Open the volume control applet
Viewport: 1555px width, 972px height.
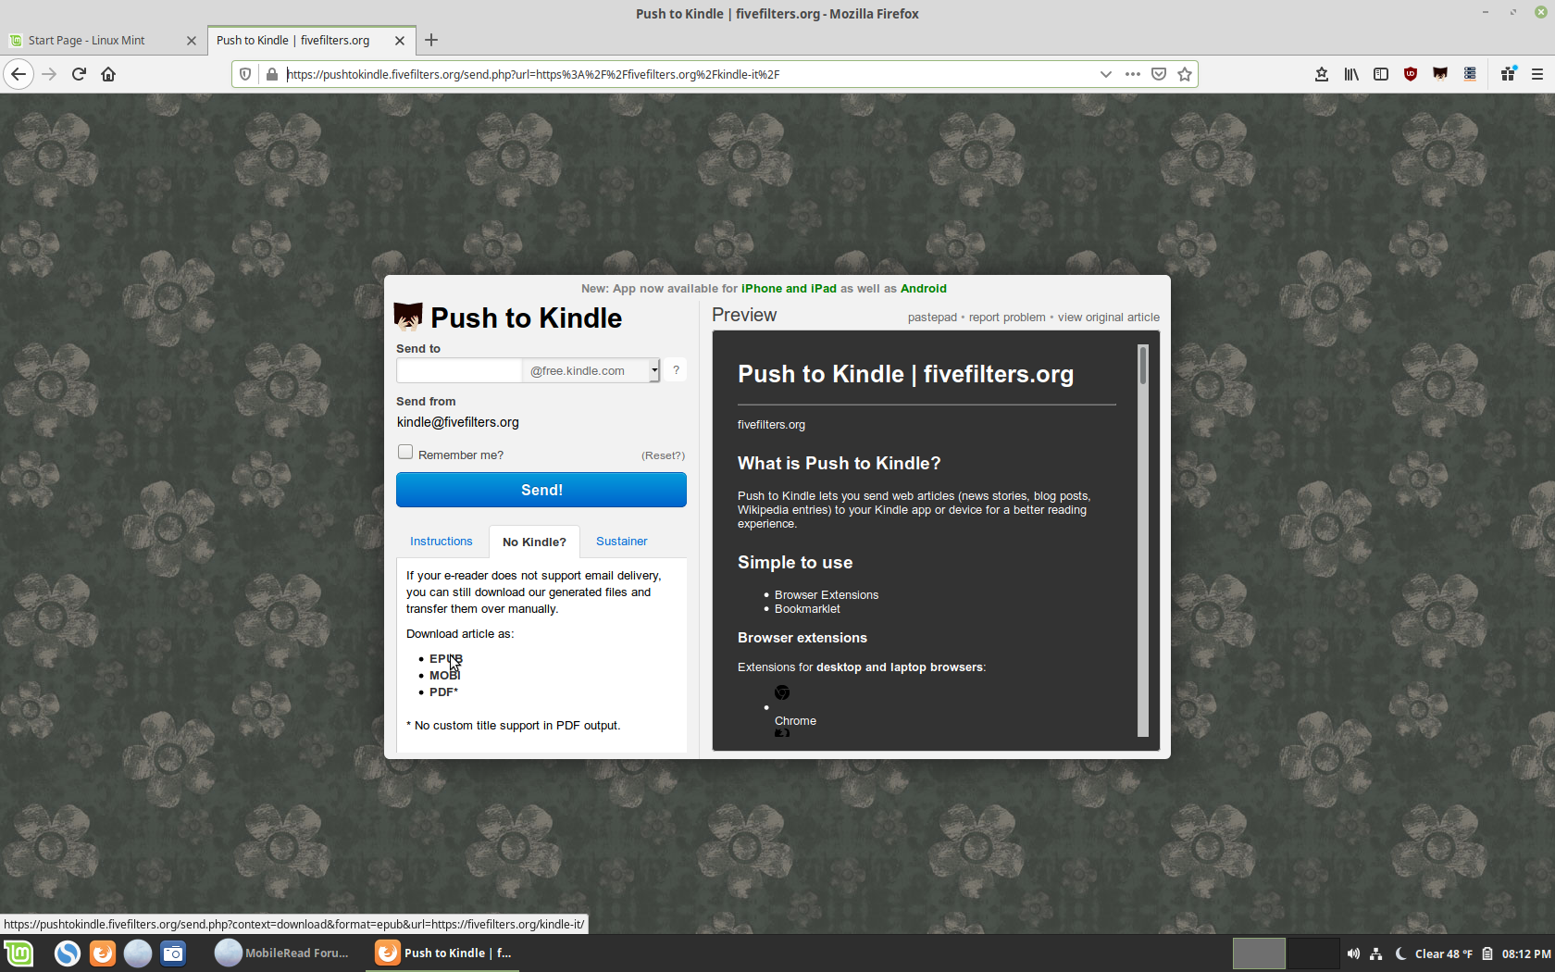(1353, 953)
